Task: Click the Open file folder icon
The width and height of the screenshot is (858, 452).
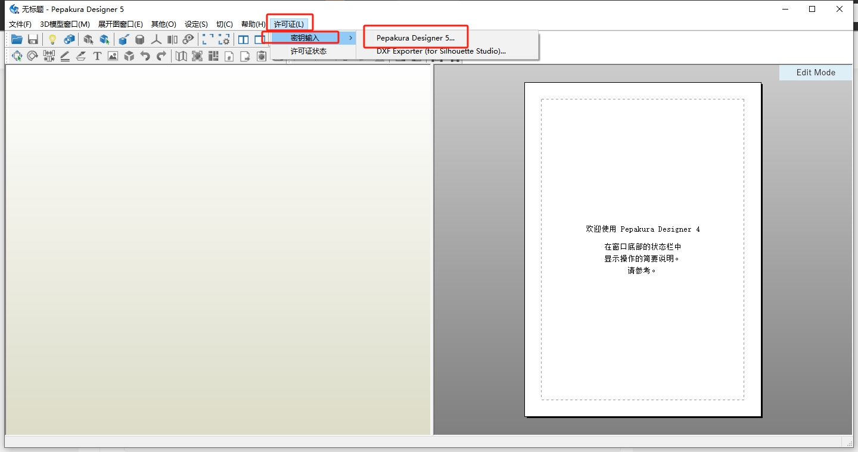Action: click(17, 39)
